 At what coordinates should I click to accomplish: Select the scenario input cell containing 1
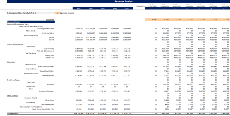(57, 13)
